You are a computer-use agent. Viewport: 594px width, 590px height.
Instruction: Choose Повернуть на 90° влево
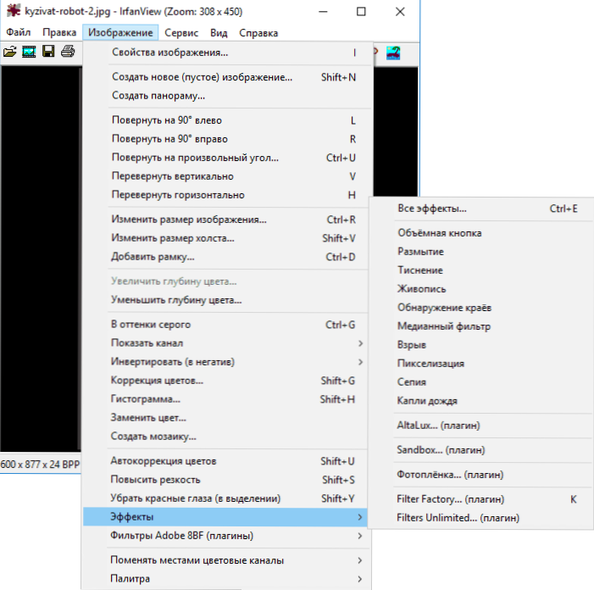(x=227, y=120)
